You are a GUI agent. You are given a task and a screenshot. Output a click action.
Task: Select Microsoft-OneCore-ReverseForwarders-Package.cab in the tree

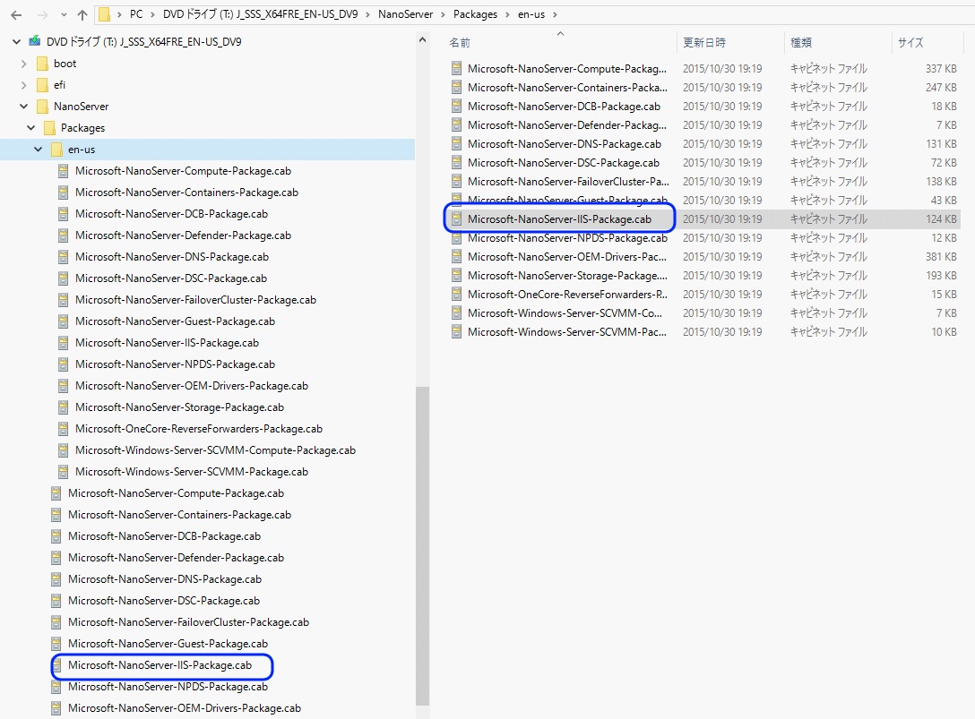[199, 429]
